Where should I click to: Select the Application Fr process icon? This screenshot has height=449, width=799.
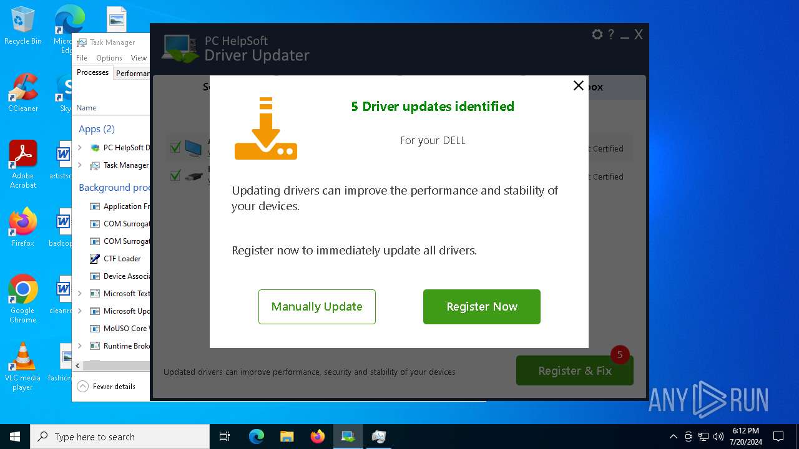coord(95,206)
